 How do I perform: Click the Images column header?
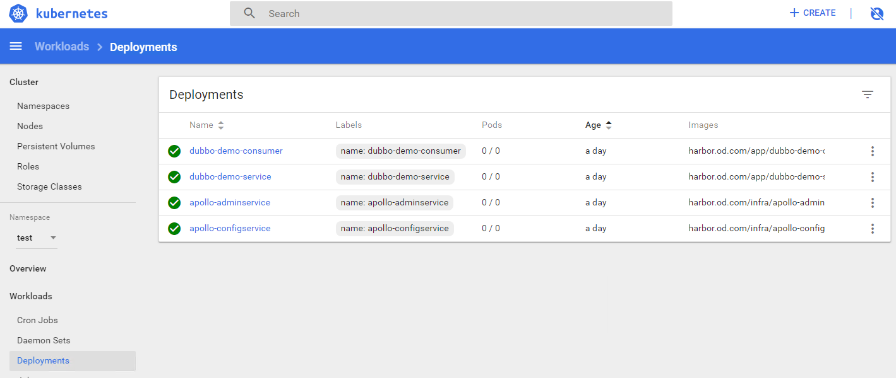[703, 125]
